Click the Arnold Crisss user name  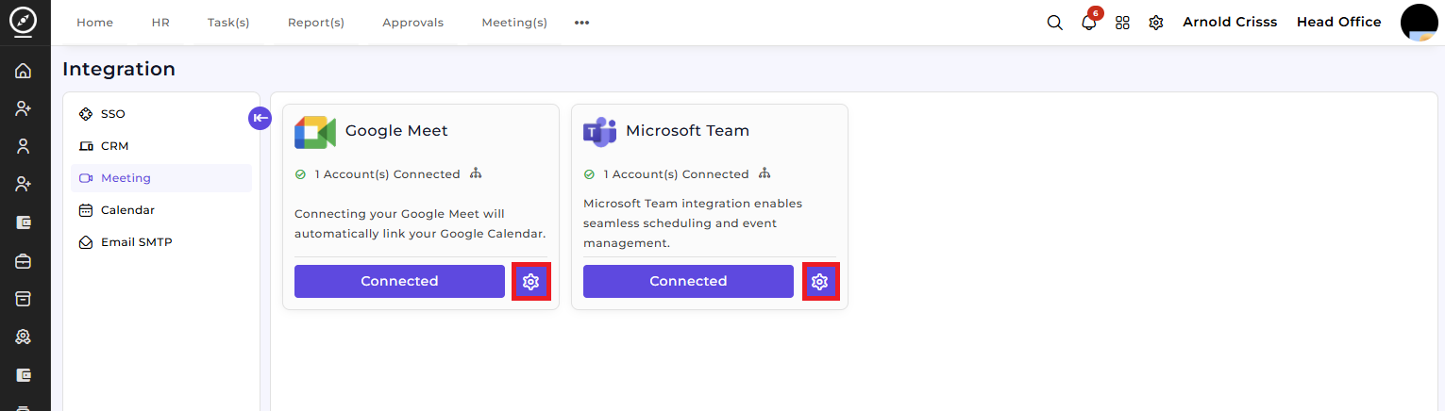click(x=1230, y=22)
